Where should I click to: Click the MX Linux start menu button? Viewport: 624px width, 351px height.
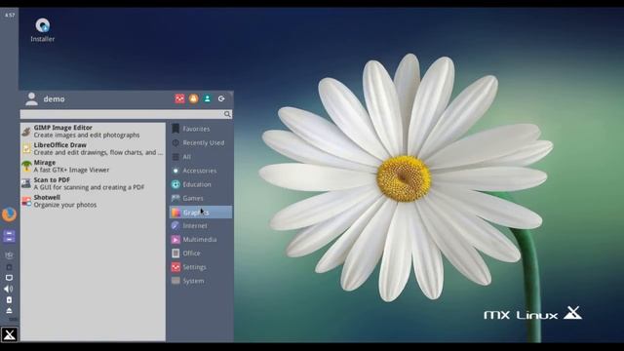(x=9, y=334)
